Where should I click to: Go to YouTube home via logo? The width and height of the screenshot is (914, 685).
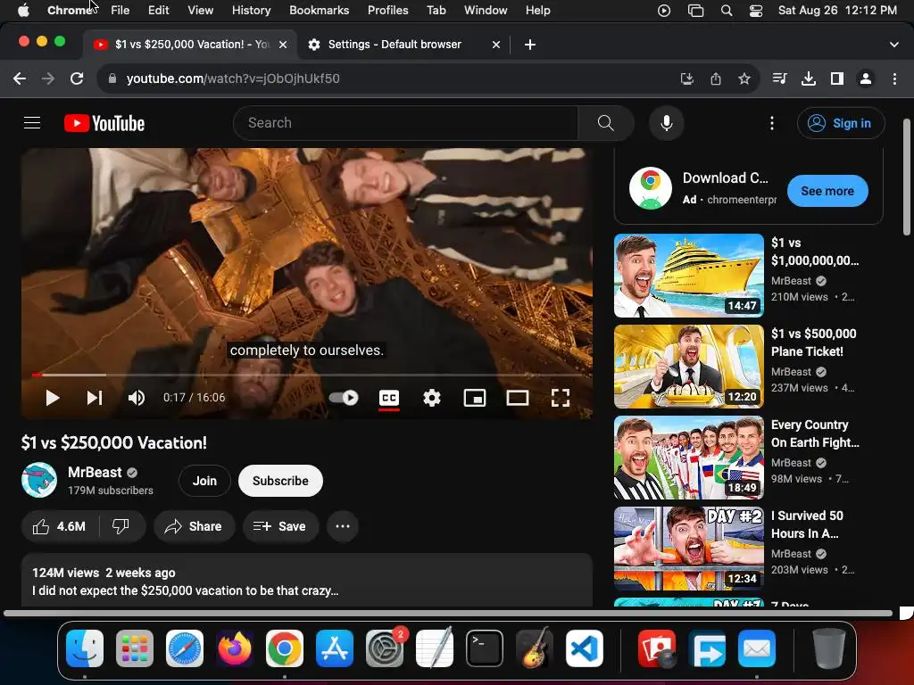tap(104, 123)
